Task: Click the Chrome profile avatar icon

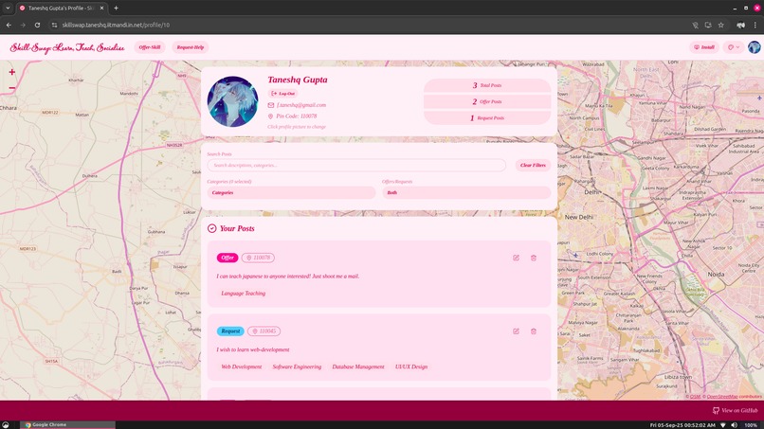Action: [740, 25]
